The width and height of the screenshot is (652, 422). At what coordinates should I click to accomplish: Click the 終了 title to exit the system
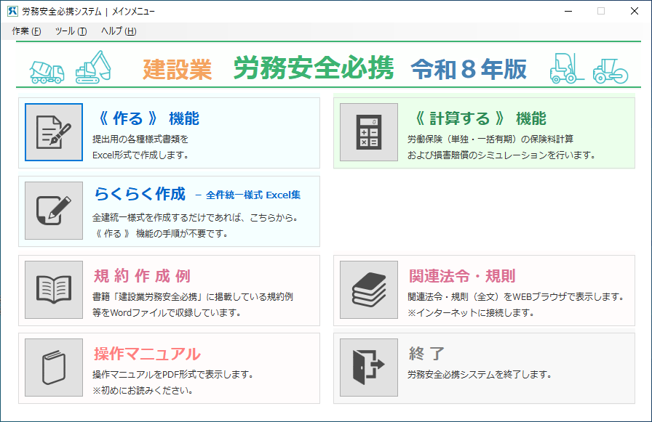[x=426, y=354]
